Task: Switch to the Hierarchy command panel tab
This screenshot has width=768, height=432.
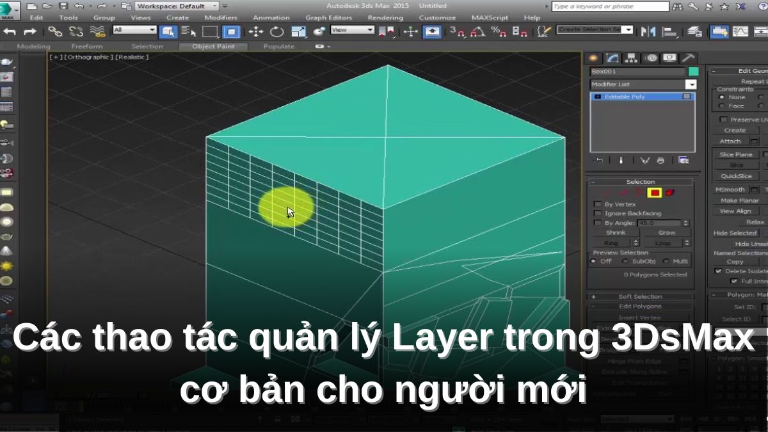Action: 632,58
